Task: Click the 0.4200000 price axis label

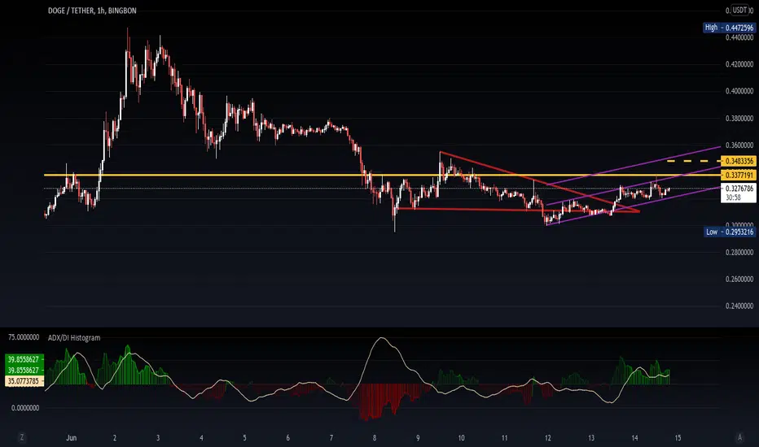Action: (x=739, y=63)
